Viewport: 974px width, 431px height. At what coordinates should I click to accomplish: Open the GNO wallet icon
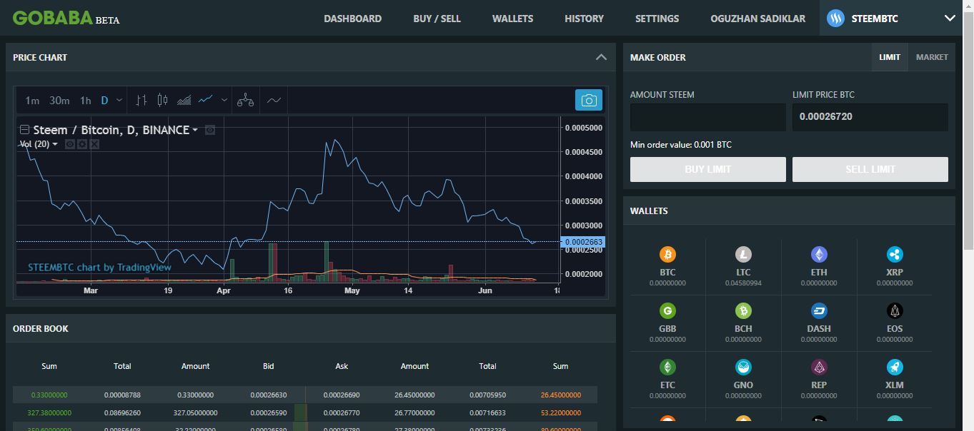(x=743, y=367)
